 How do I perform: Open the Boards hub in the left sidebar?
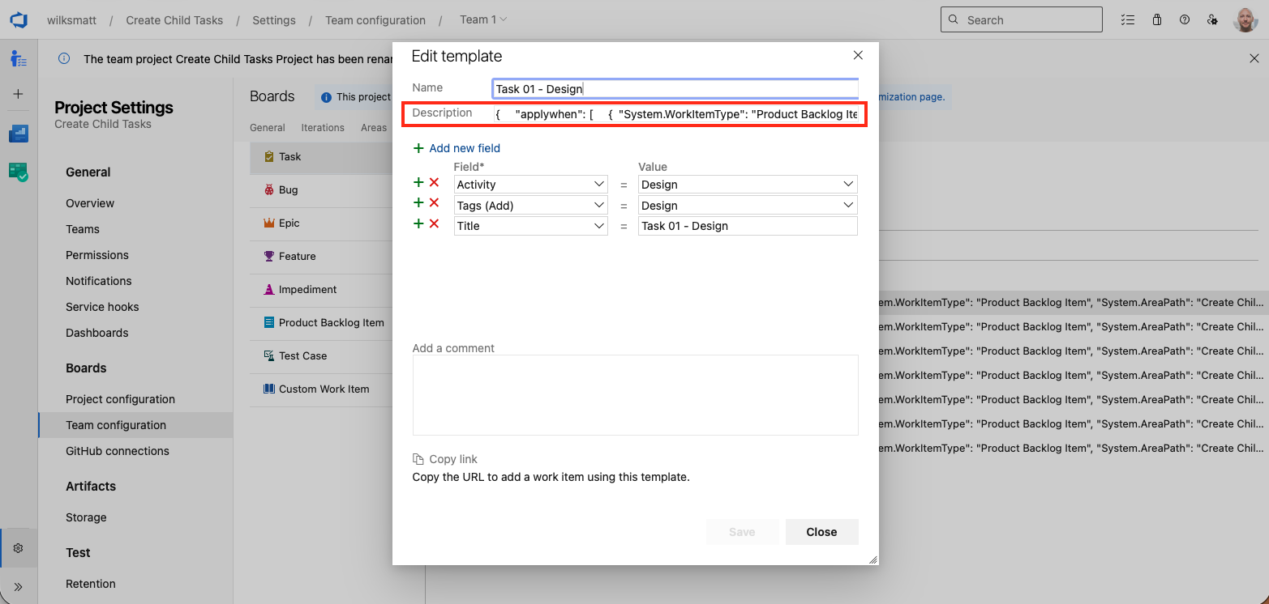click(19, 58)
